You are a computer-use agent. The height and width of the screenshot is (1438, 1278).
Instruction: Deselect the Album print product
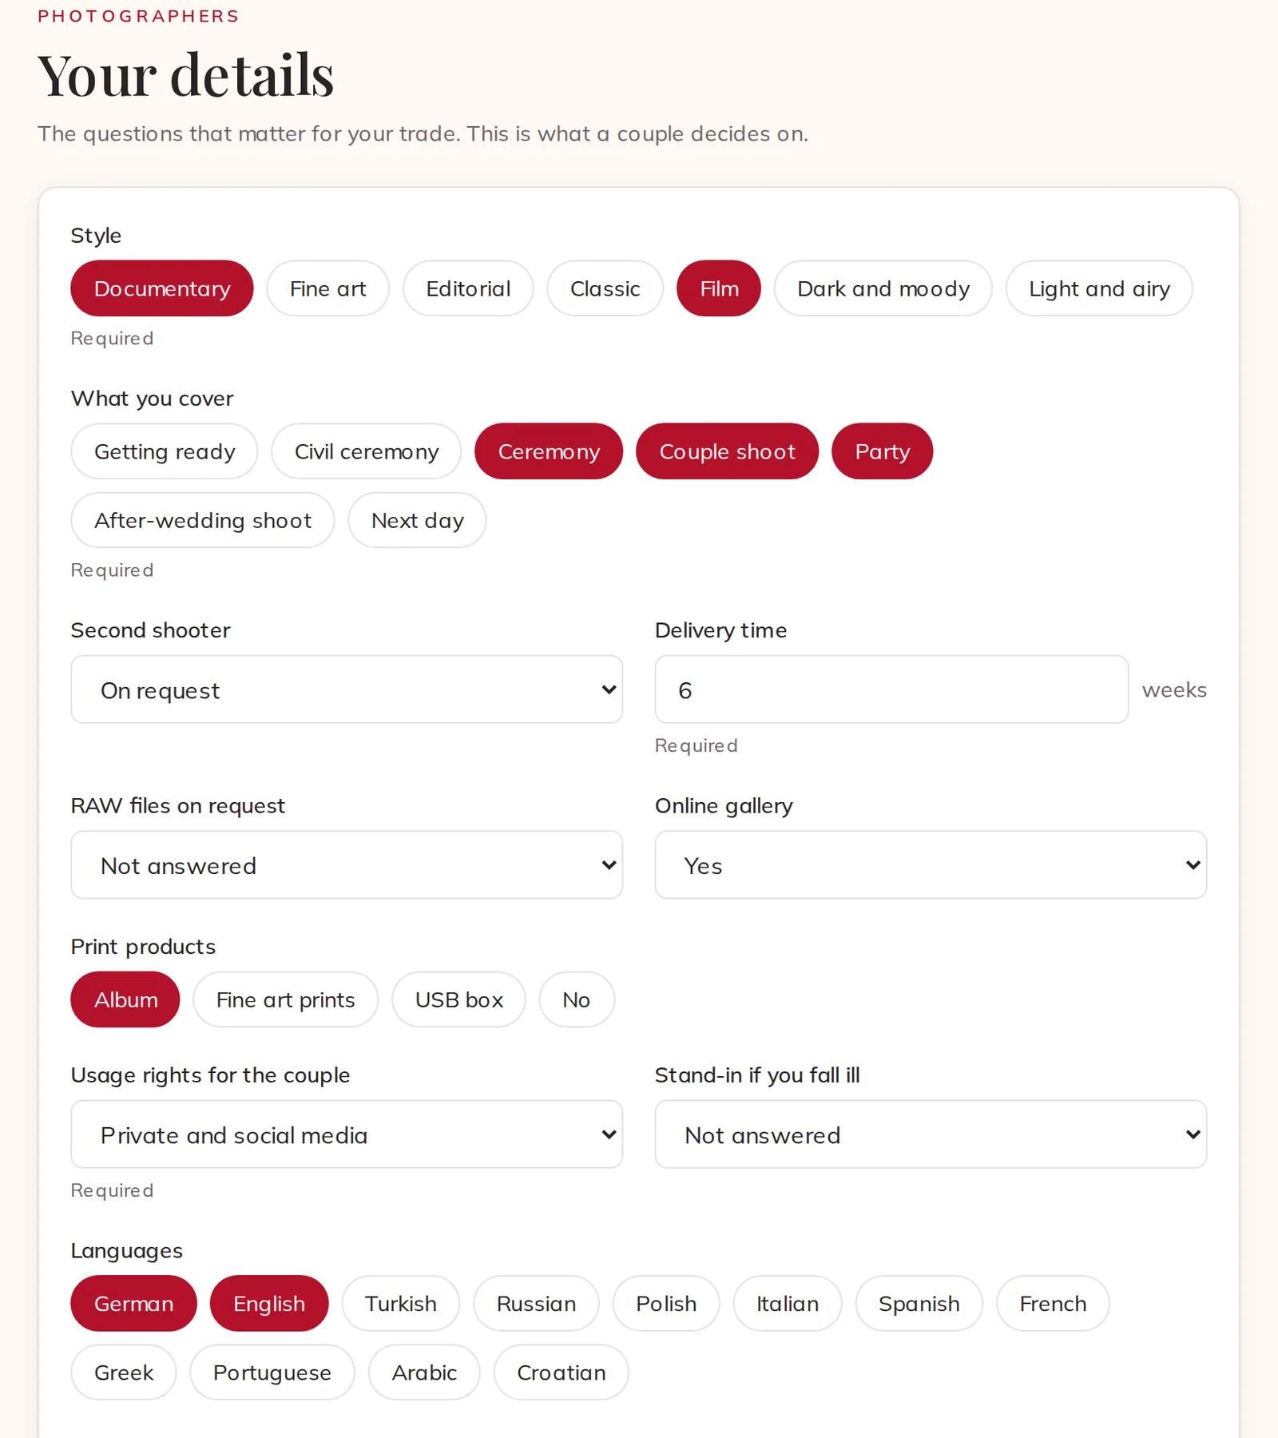point(125,999)
